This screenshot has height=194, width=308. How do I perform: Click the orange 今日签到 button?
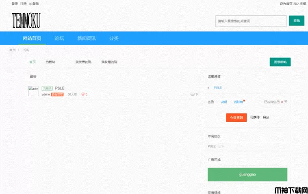(236, 118)
